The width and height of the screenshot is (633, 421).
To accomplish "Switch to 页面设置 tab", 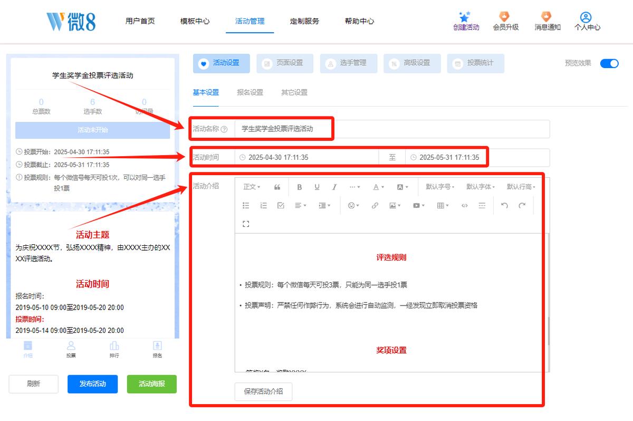I will (x=285, y=63).
